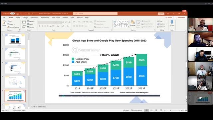Expand the shapes gallery More arrow
The image size is (213, 120).
(129, 26)
